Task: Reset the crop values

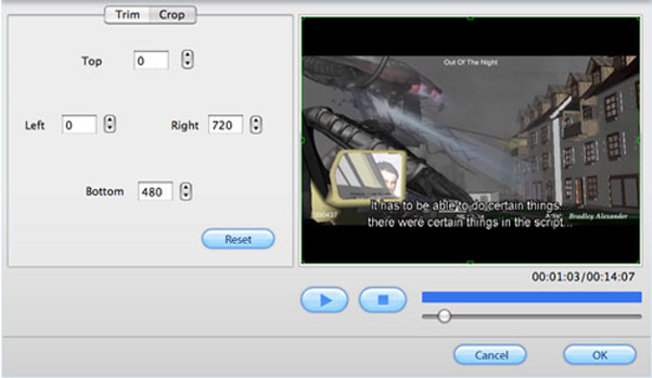Action: (x=238, y=239)
